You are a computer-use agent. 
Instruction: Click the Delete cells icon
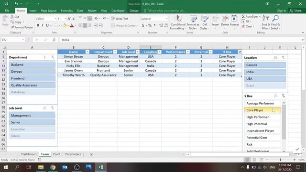coord(225,19)
